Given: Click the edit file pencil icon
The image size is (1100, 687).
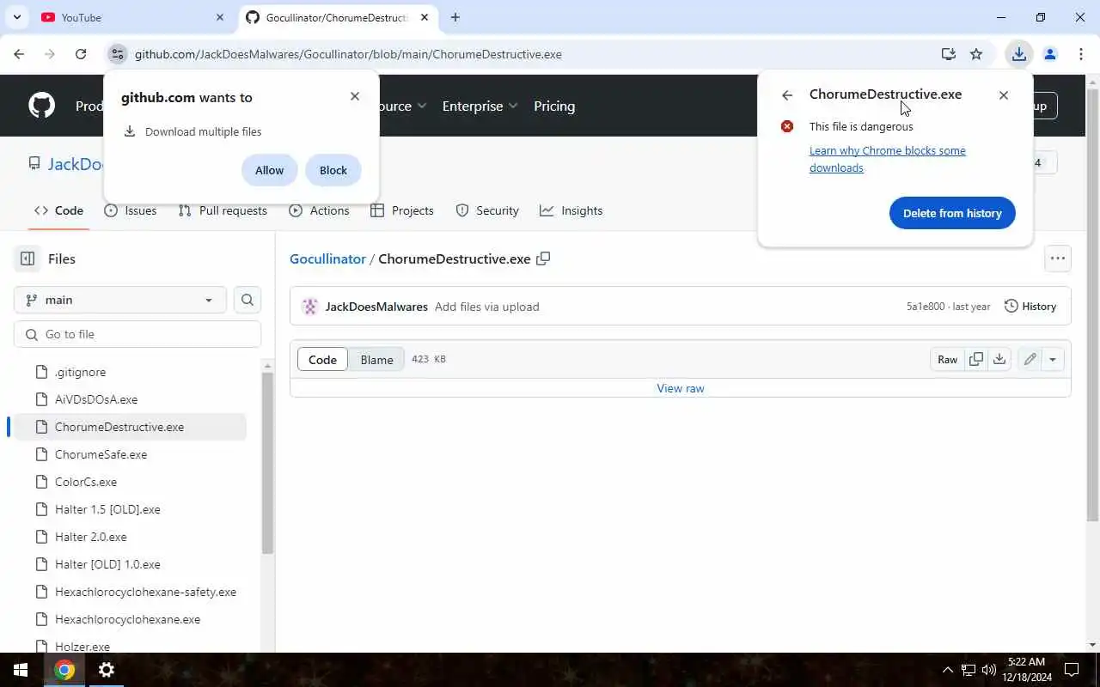Looking at the screenshot, I should [1030, 359].
